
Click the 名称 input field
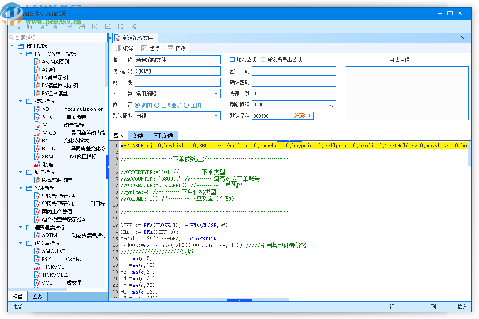click(178, 60)
